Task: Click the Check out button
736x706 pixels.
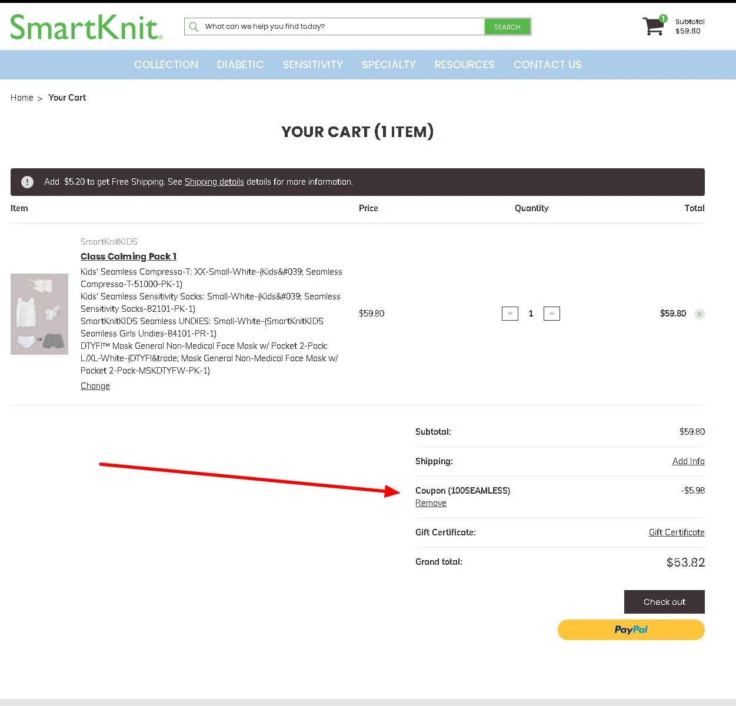Action: click(x=664, y=602)
